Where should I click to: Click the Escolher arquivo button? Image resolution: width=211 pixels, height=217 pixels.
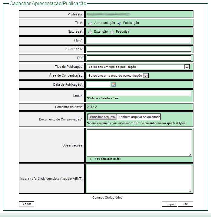[102, 117]
